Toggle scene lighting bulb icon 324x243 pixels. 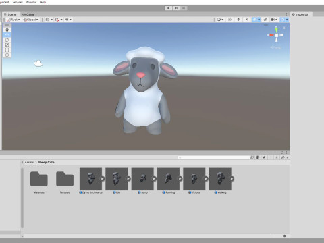pyautogui.click(x=238, y=20)
